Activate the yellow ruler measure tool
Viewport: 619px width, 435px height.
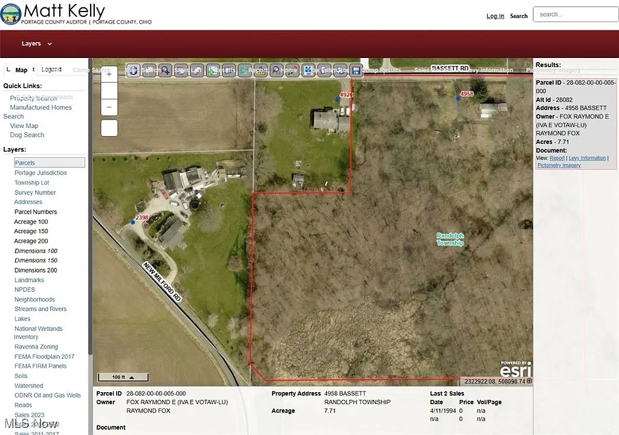pos(261,71)
